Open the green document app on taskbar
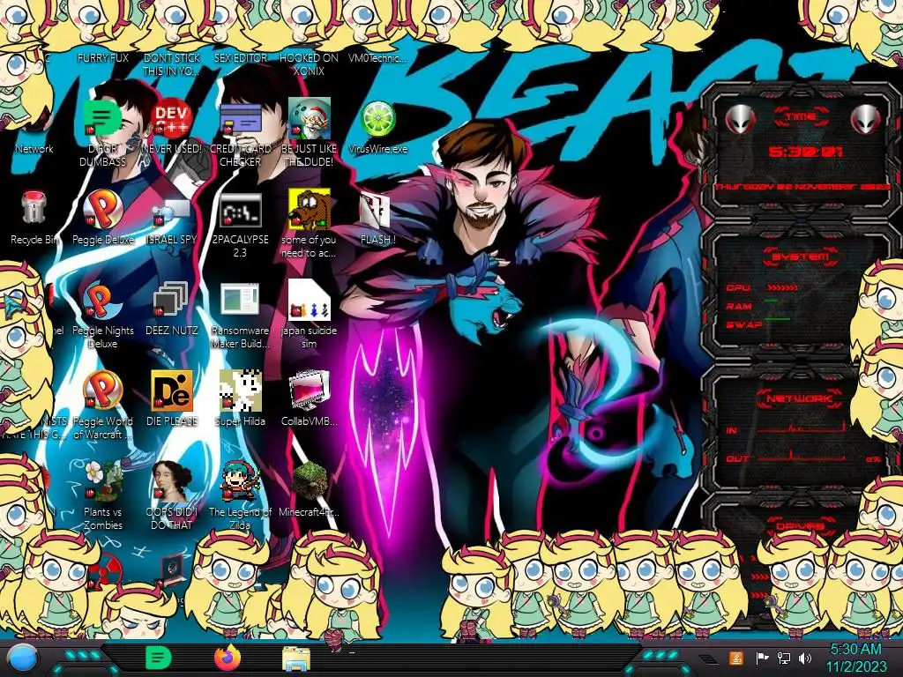Image resolution: width=903 pixels, height=677 pixels. click(x=157, y=658)
